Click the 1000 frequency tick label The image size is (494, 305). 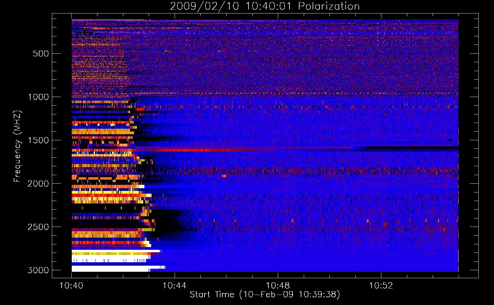point(38,97)
